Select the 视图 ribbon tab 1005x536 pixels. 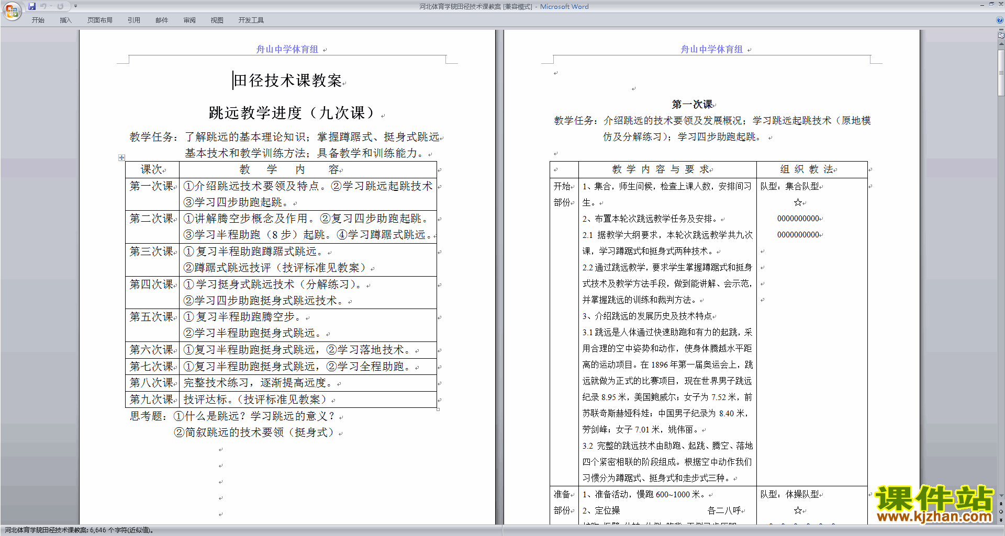(x=217, y=20)
